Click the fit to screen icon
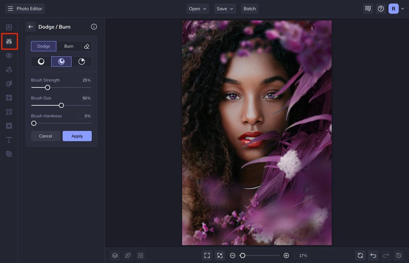The image size is (409, 263). 207,256
